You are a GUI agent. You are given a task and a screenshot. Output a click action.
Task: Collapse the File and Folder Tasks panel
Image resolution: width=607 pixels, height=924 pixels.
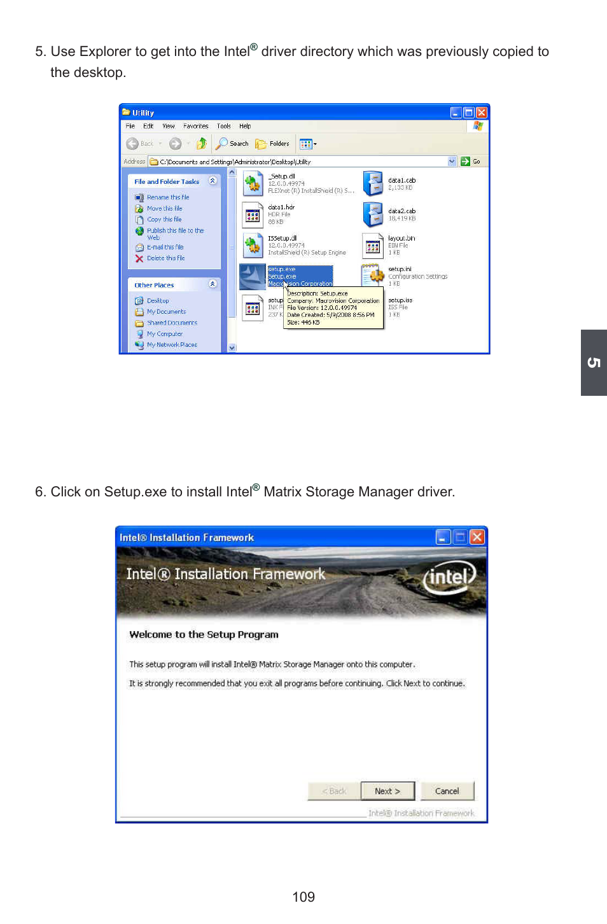pyautogui.click(x=213, y=181)
